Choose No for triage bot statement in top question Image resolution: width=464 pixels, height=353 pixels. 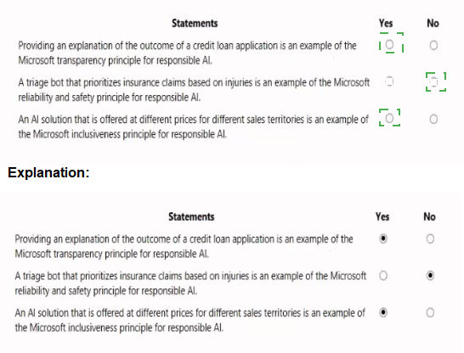(x=433, y=81)
